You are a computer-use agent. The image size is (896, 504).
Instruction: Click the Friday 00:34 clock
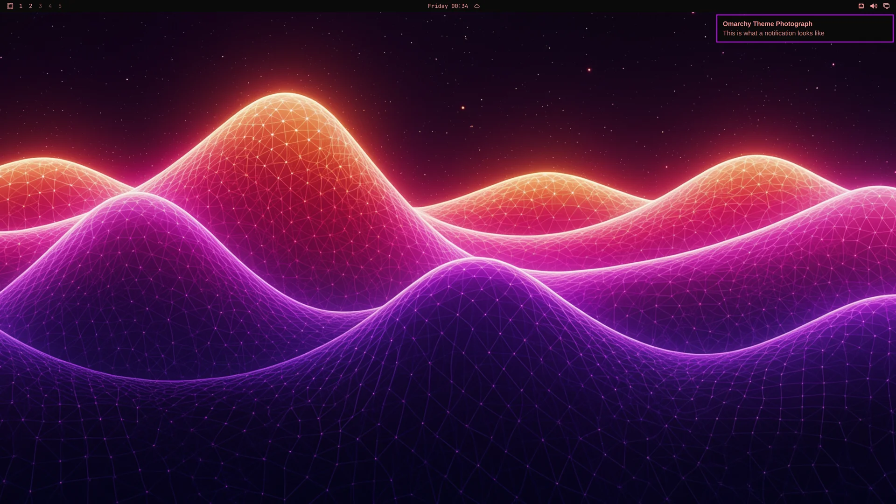(448, 6)
